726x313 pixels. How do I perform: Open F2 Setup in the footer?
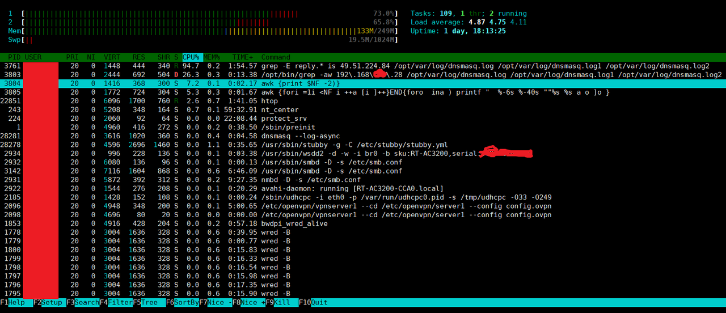49,303
